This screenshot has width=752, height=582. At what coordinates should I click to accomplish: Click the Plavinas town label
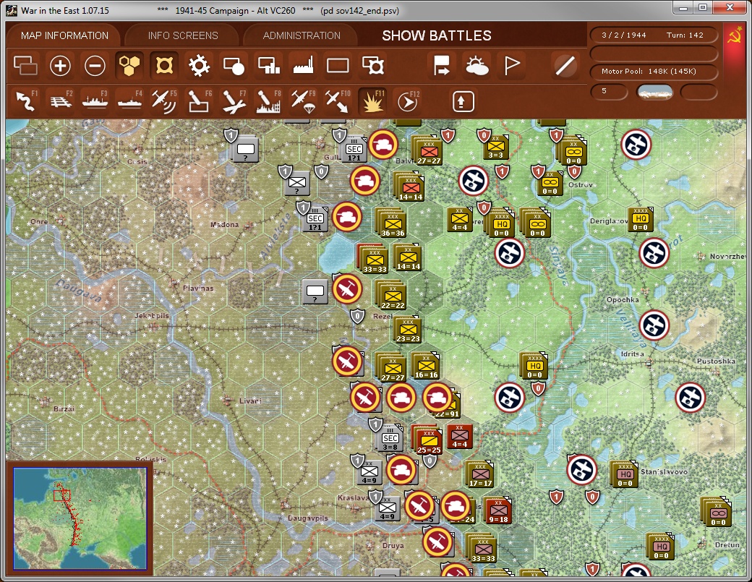(x=198, y=288)
